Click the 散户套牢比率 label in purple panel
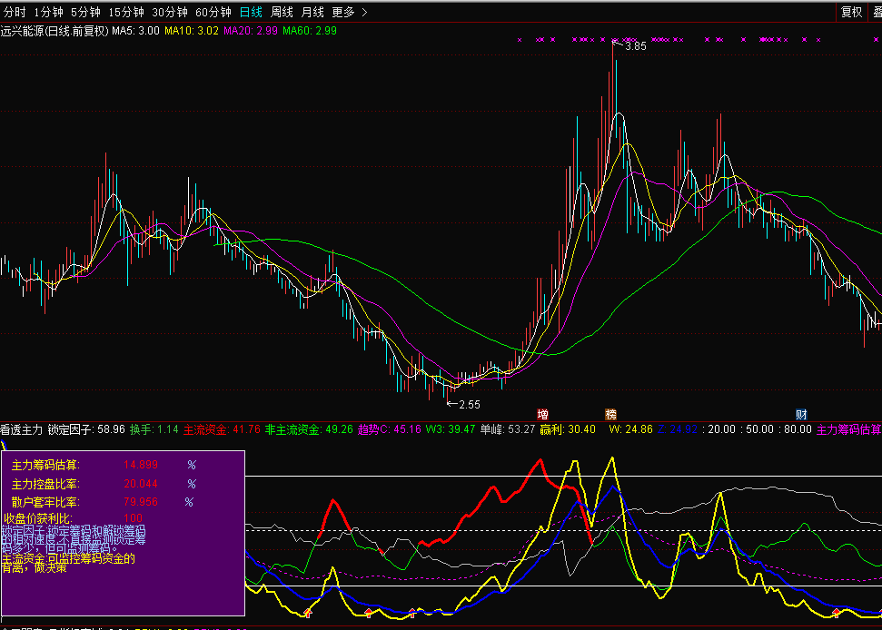 (45, 502)
